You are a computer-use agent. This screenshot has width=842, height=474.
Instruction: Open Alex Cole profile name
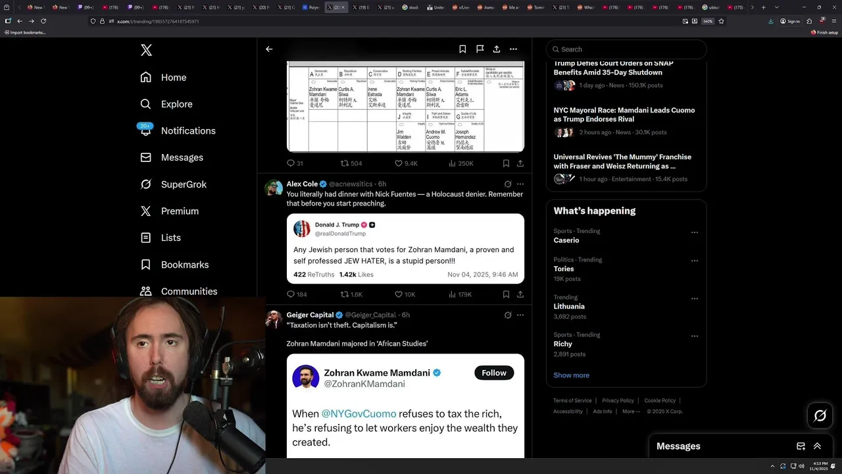point(302,184)
